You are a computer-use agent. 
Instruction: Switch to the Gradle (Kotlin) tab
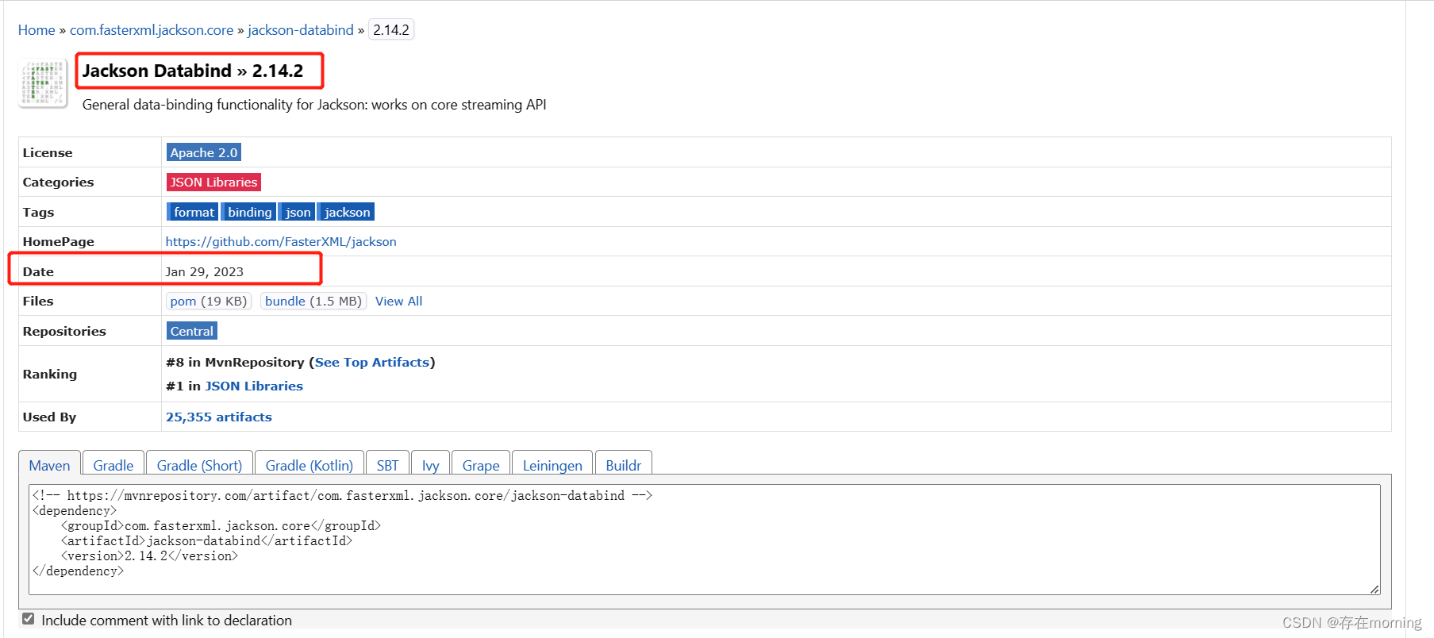tap(309, 464)
